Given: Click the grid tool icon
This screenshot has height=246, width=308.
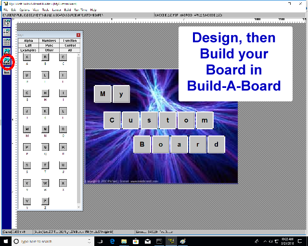Looking at the screenshot, I should pyautogui.click(x=7, y=41).
